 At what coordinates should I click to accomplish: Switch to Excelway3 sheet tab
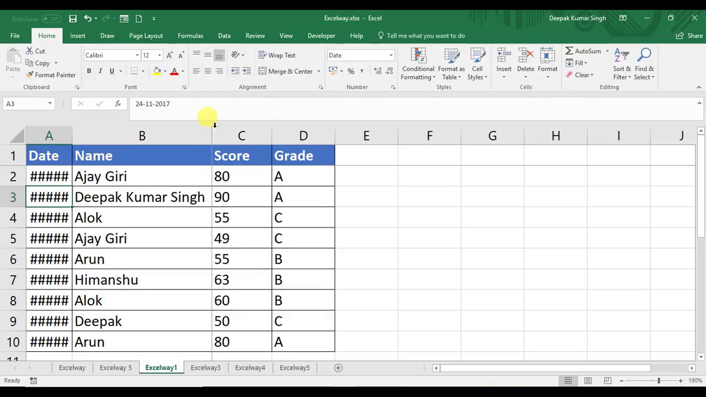[206, 368]
